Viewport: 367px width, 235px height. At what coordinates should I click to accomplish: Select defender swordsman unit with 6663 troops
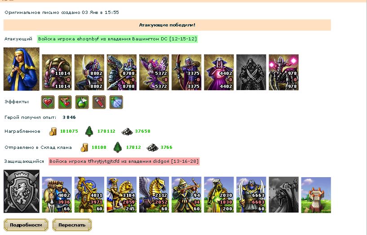coord(251,195)
